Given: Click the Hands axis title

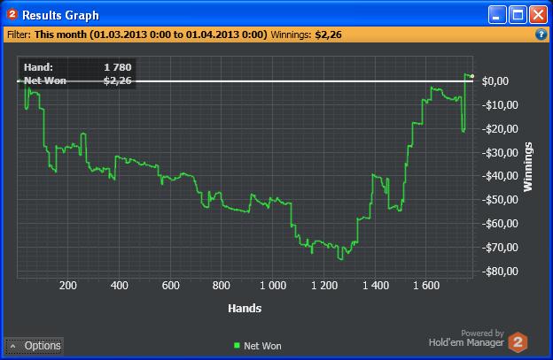Looking at the screenshot, I should click(245, 309).
